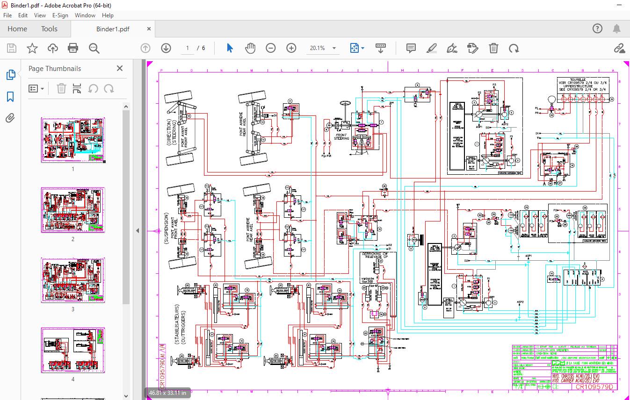Share a link using the chain icon
630x400 pixels.
pos(619,48)
